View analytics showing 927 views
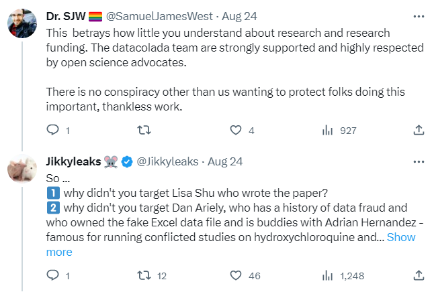The width and height of the screenshot is (432, 292). pos(328,130)
